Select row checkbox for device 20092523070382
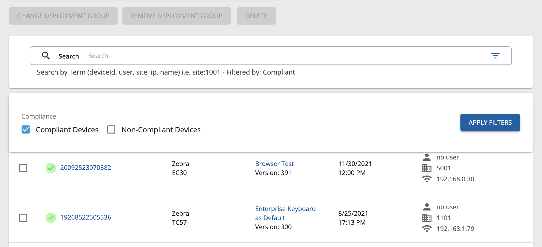This screenshot has height=247, width=542. pos(23,168)
